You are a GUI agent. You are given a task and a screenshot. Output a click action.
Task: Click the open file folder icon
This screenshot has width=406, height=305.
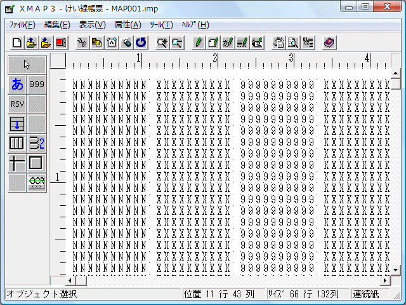tap(32, 43)
